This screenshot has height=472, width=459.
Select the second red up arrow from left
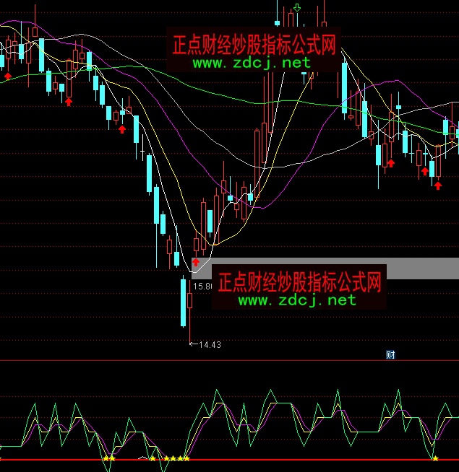[69, 101]
